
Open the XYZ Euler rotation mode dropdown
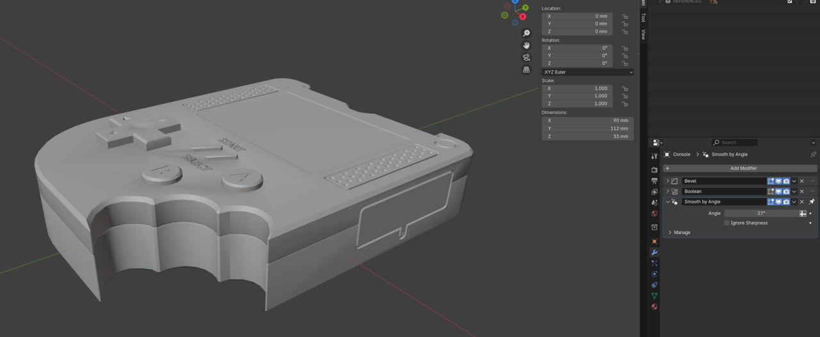tap(587, 72)
